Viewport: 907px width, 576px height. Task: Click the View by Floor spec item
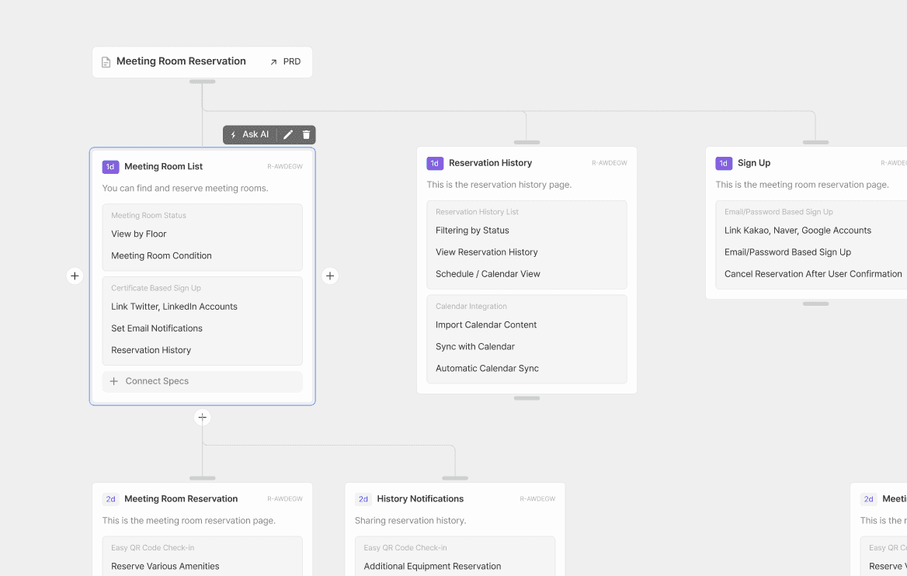139,234
